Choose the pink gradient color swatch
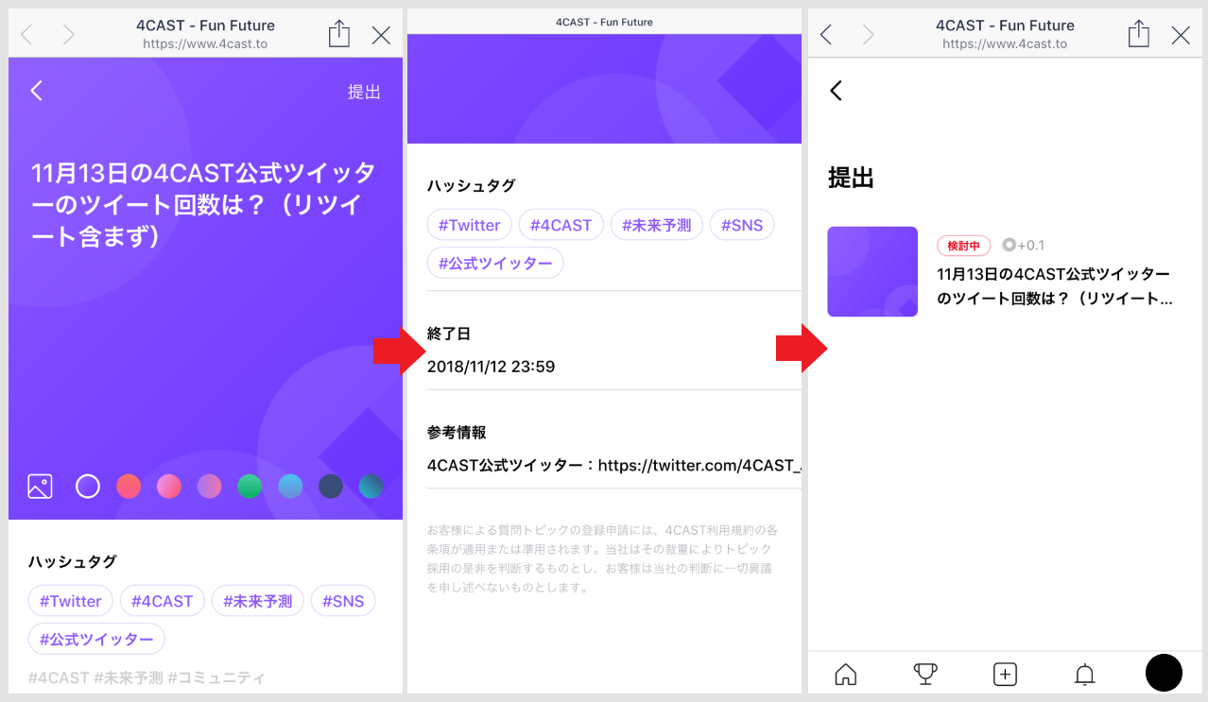This screenshot has width=1208, height=702. point(169,487)
